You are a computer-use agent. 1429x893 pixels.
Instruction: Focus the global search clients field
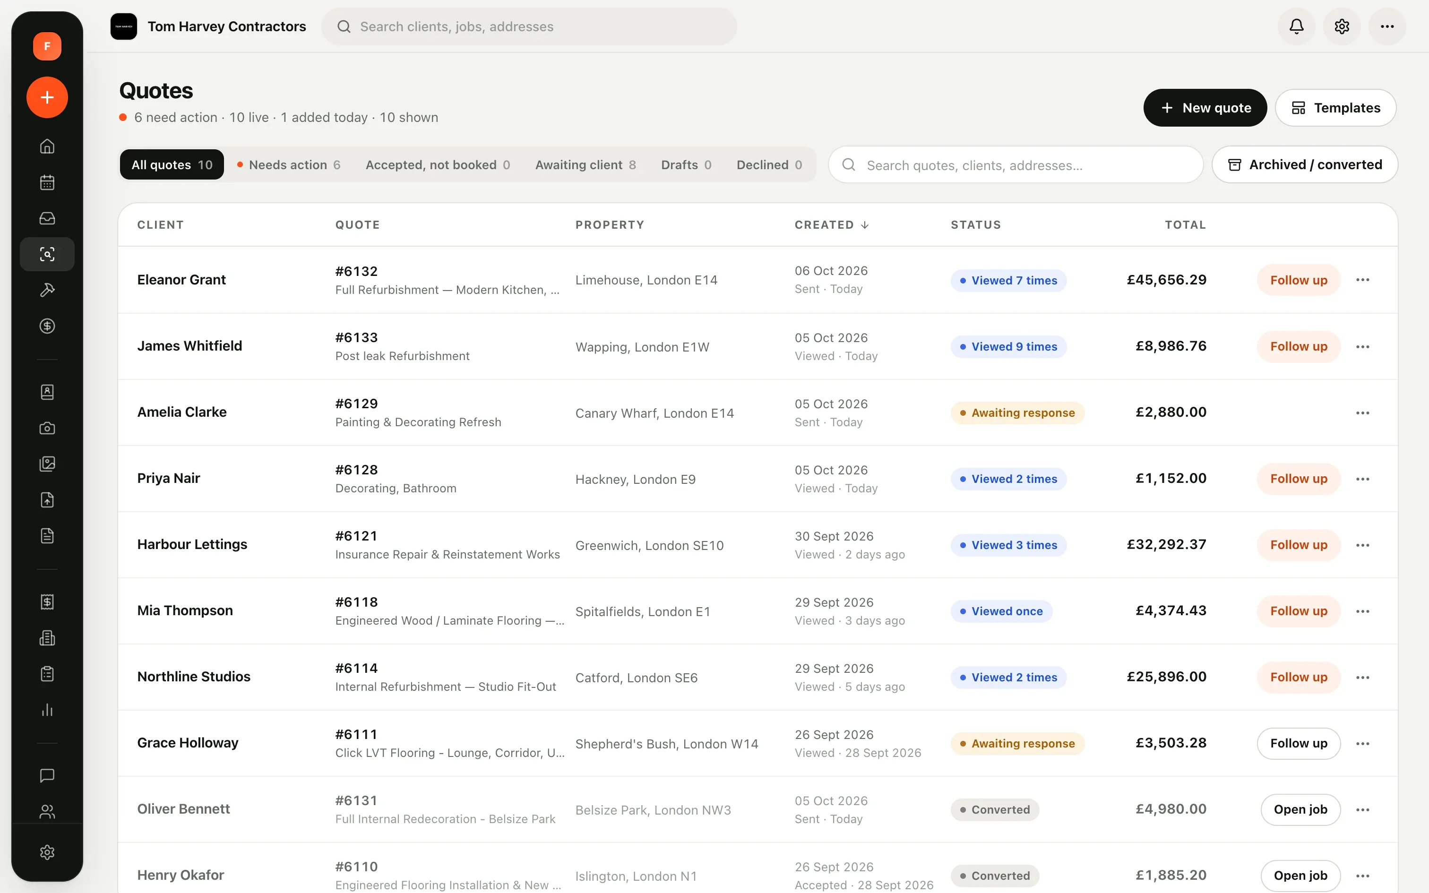pos(529,26)
